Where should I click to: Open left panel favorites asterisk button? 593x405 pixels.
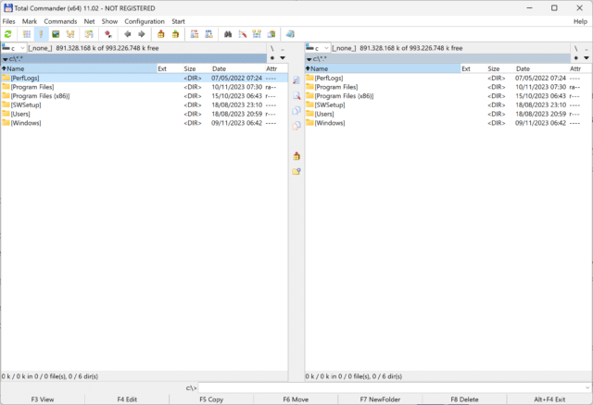pyautogui.click(x=272, y=58)
